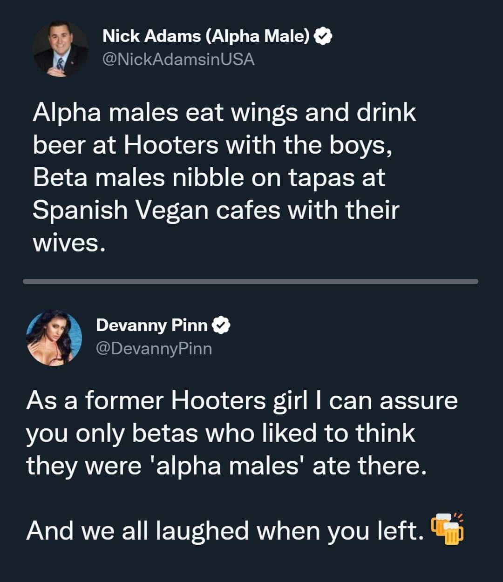Click "Beta males" in the first tweet

click(100, 177)
